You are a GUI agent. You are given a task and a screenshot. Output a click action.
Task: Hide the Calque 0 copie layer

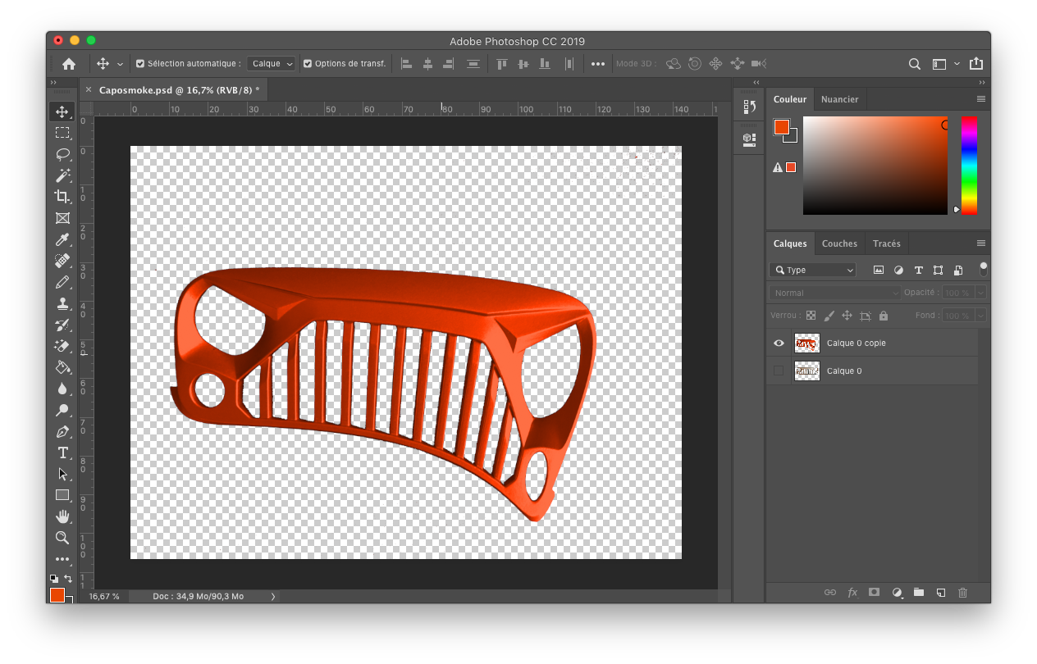coord(779,343)
